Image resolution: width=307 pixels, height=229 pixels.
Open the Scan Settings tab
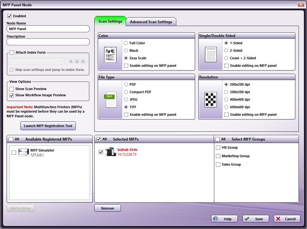(x=110, y=21)
